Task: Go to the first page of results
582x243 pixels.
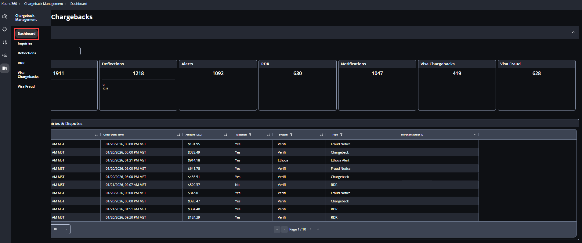Action: (277, 229)
